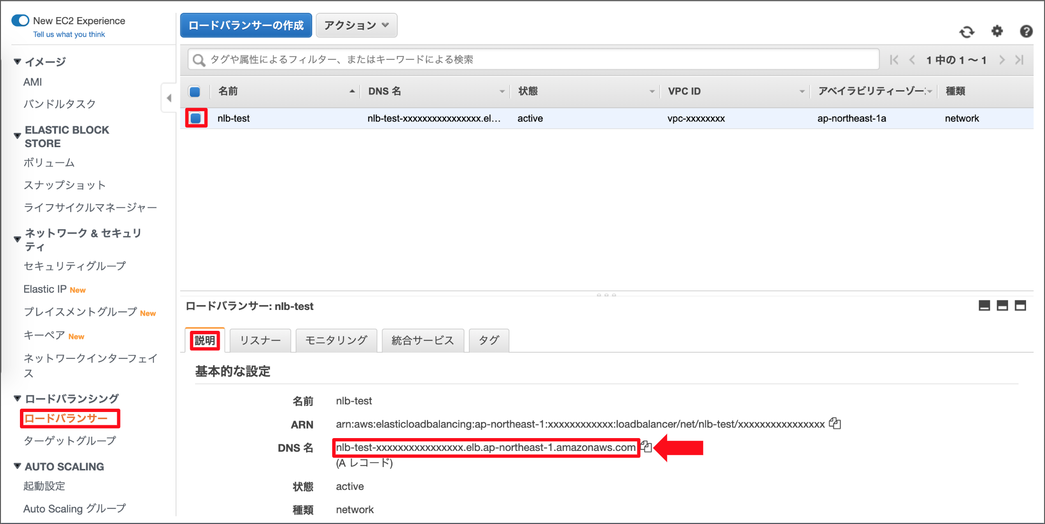Open ロードバランサー in sidebar

point(66,418)
